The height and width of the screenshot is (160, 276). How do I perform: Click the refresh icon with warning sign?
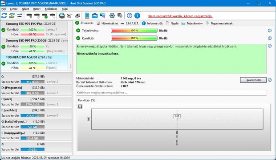tap(12, 16)
